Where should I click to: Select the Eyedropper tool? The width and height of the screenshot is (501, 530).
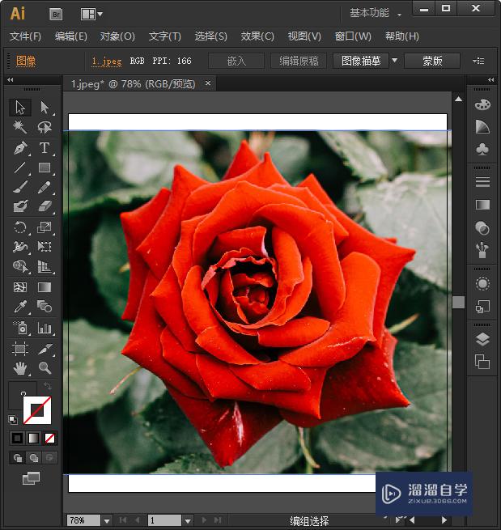(20, 307)
